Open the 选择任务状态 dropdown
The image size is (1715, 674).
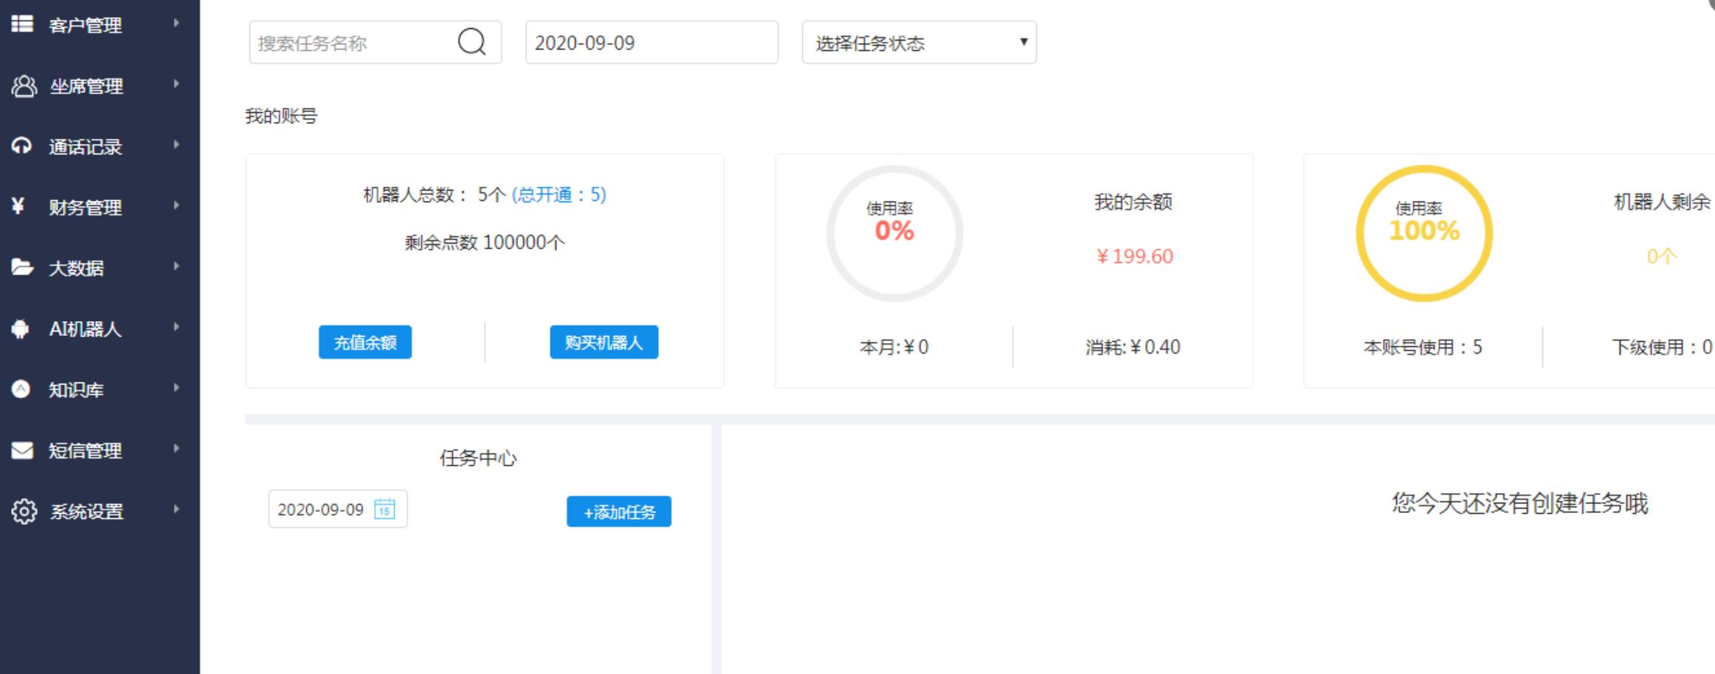(x=919, y=43)
